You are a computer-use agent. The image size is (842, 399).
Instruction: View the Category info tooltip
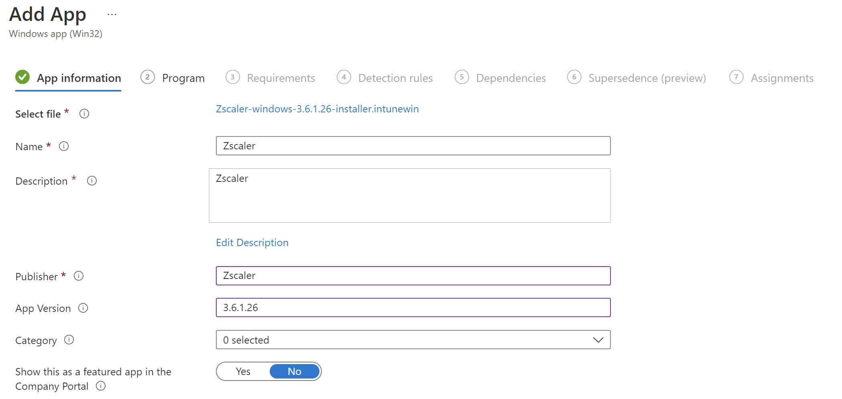point(69,340)
